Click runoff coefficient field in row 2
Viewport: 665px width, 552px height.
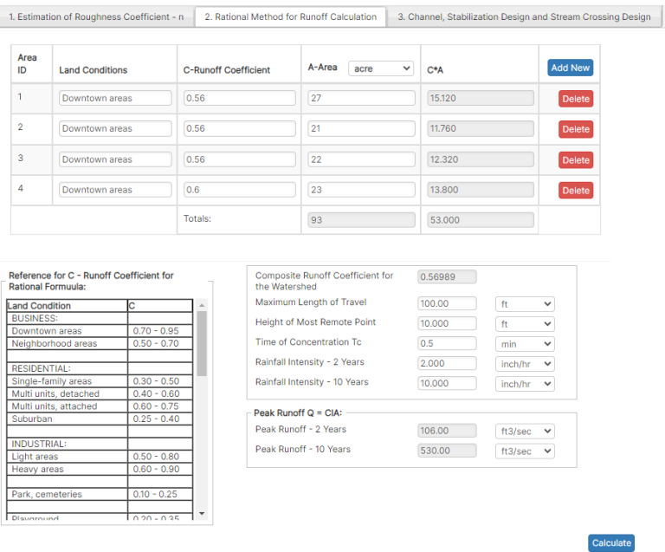point(240,128)
